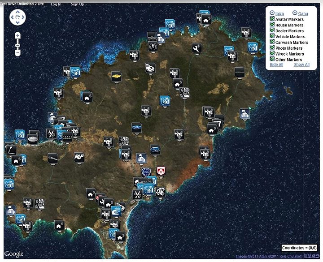Viewport: 323px width, 262px height.
Task: Click the photo marker on northwest coast
Action: [x=75, y=72]
